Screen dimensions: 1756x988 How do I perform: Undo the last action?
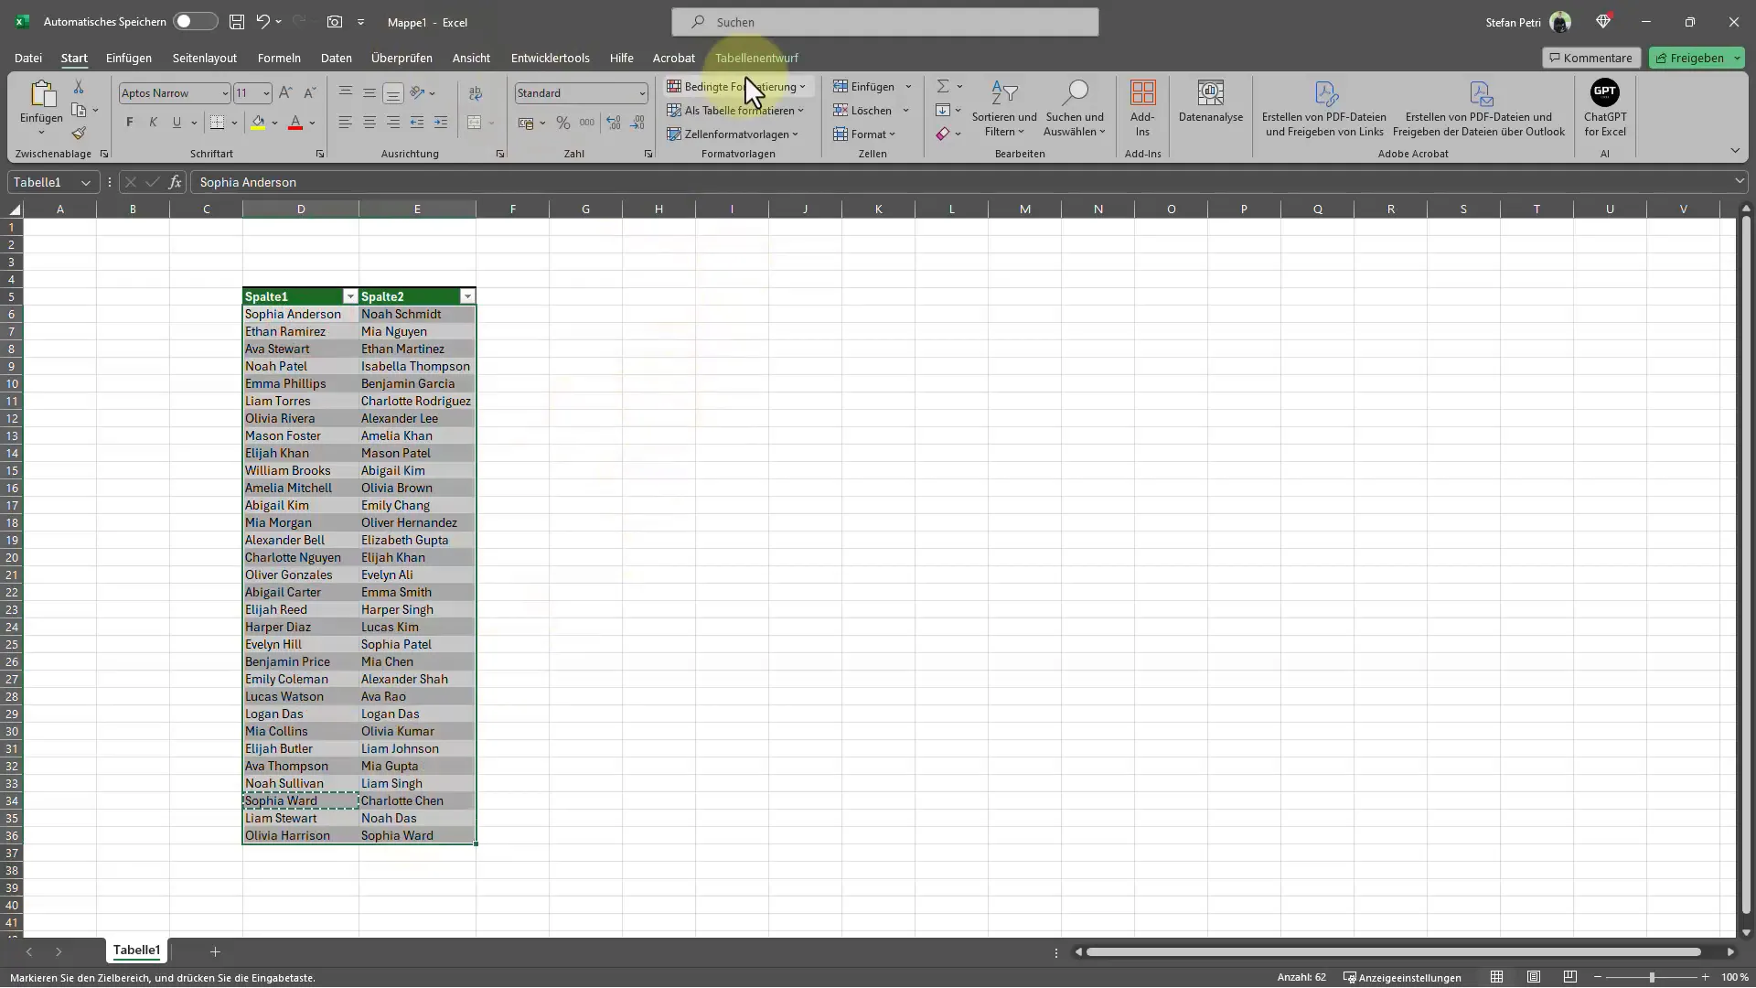click(x=263, y=22)
